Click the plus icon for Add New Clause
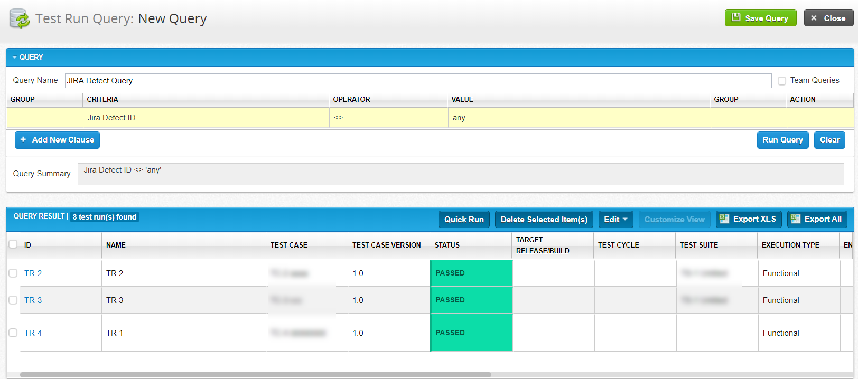 coord(23,140)
